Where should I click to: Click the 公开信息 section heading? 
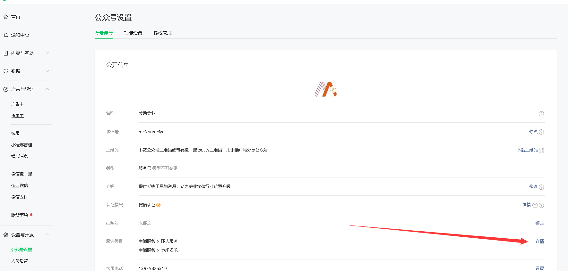(x=118, y=65)
